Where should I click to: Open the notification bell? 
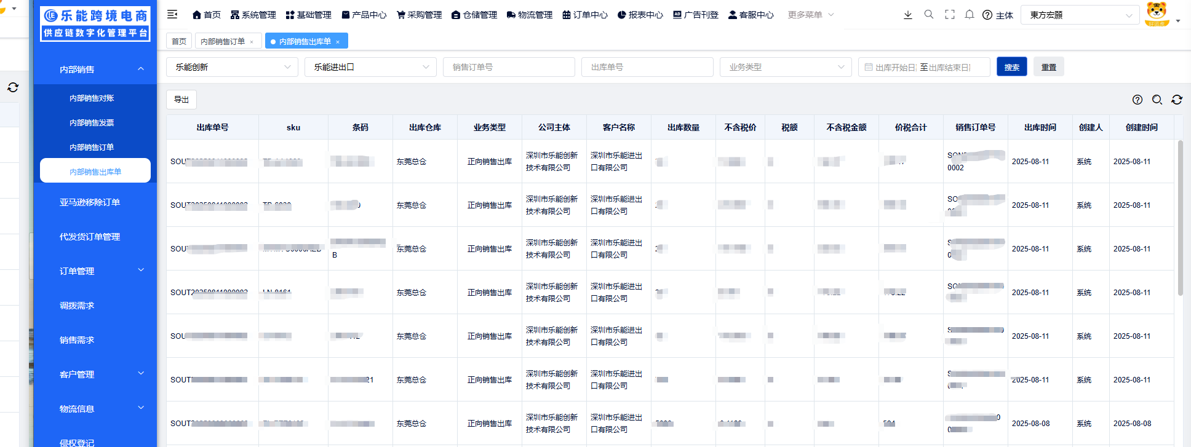(x=970, y=15)
